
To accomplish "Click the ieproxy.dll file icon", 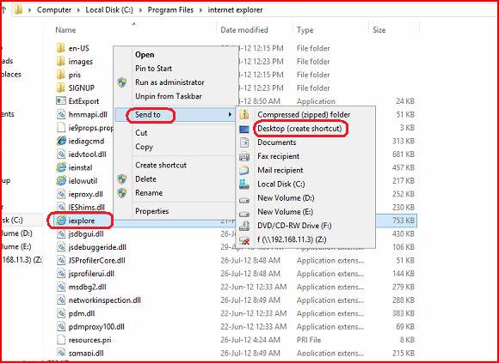I will coord(61,194).
